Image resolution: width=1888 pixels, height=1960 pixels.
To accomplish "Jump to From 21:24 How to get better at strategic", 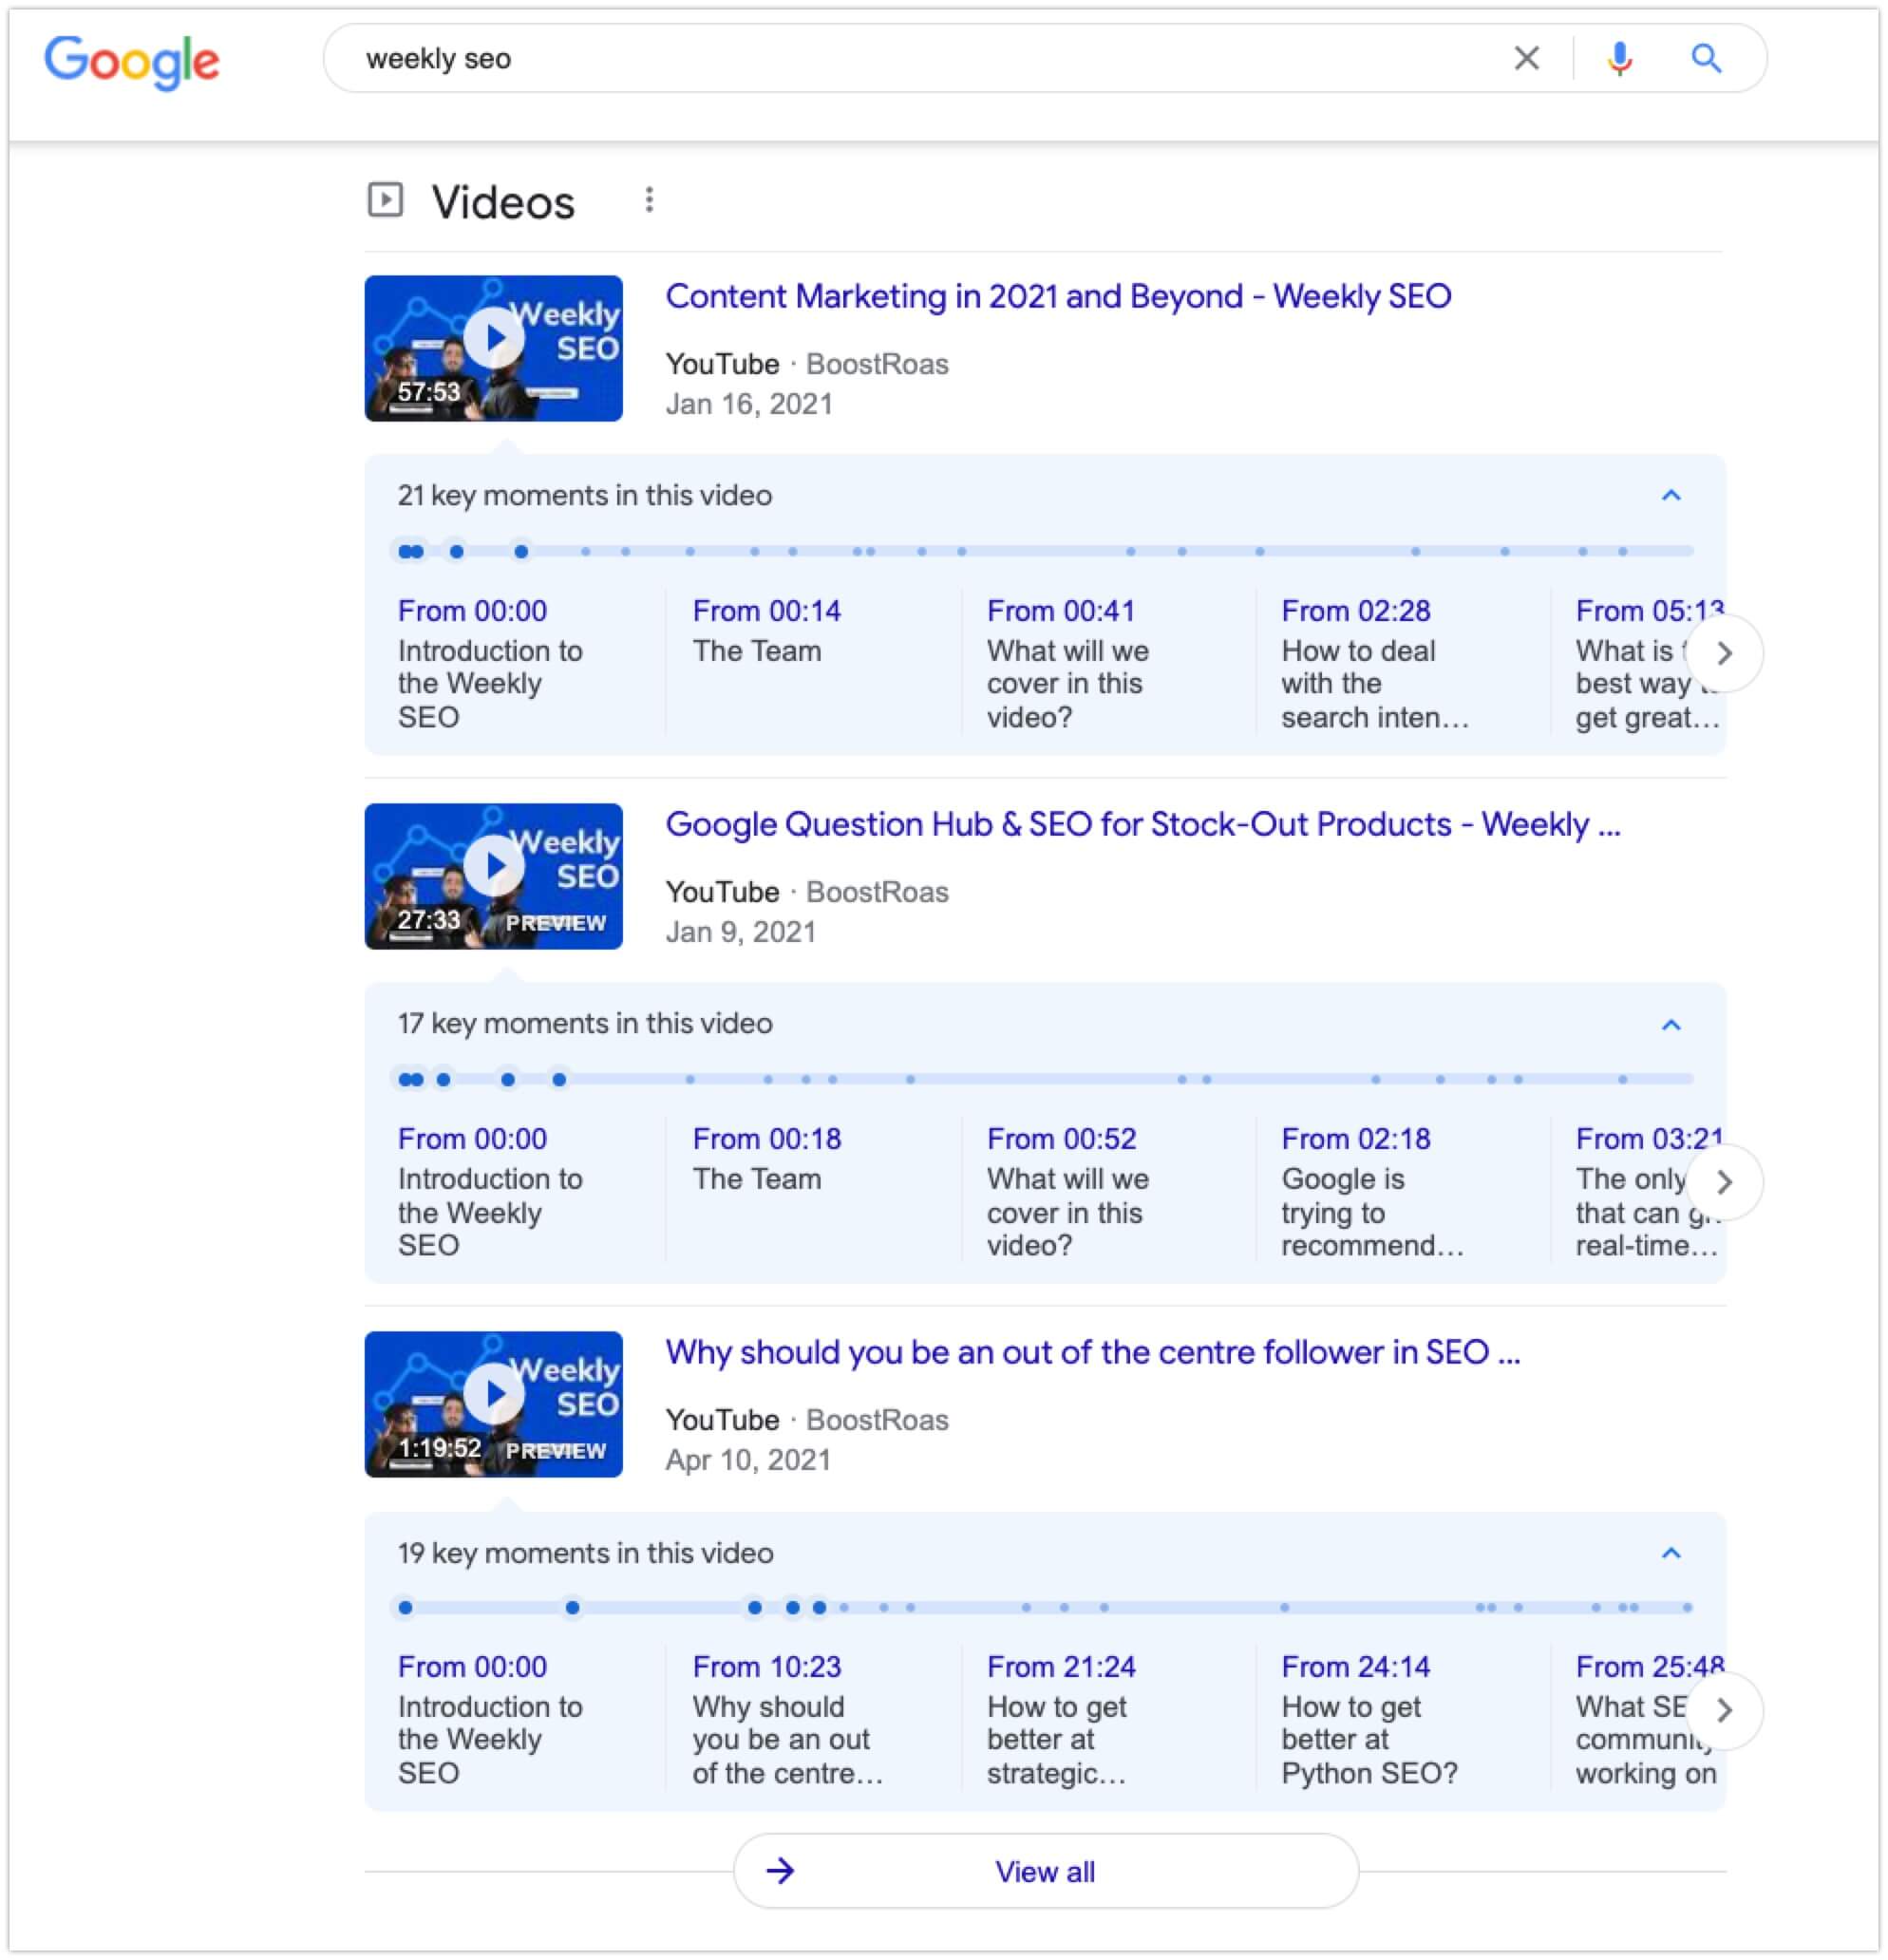I will tap(1061, 1720).
